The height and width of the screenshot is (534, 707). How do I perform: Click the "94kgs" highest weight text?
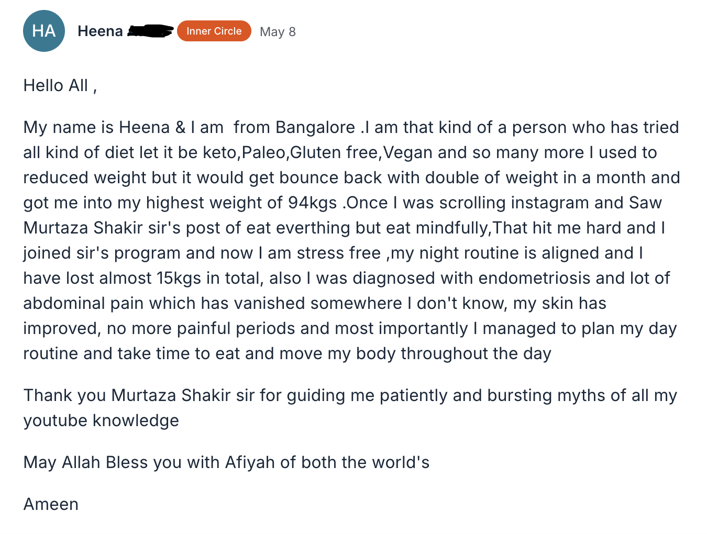[x=312, y=203]
